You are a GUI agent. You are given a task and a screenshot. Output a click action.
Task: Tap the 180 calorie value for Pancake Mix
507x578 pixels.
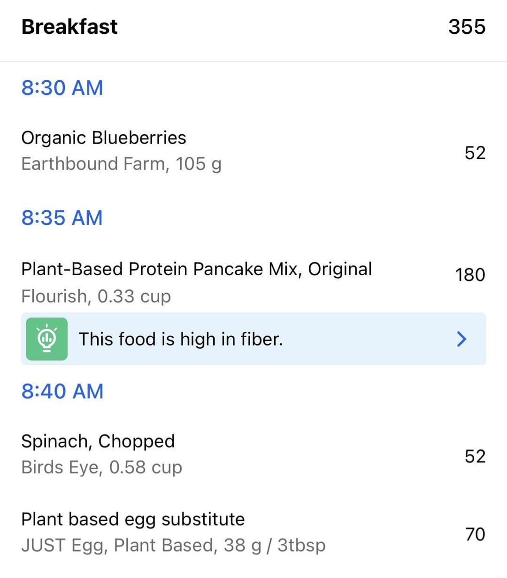pyautogui.click(x=470, y=275)
